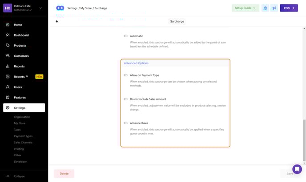Open the chat support bubble

(297, 169)
